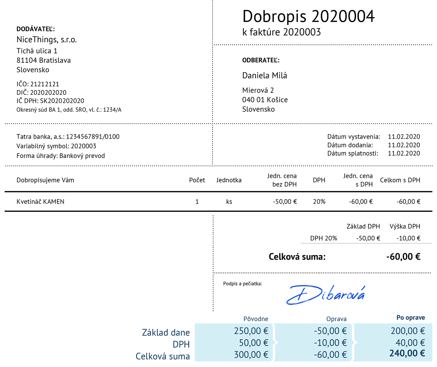Click the Celkom s DPH column header
437x367 pixels.
400,180
